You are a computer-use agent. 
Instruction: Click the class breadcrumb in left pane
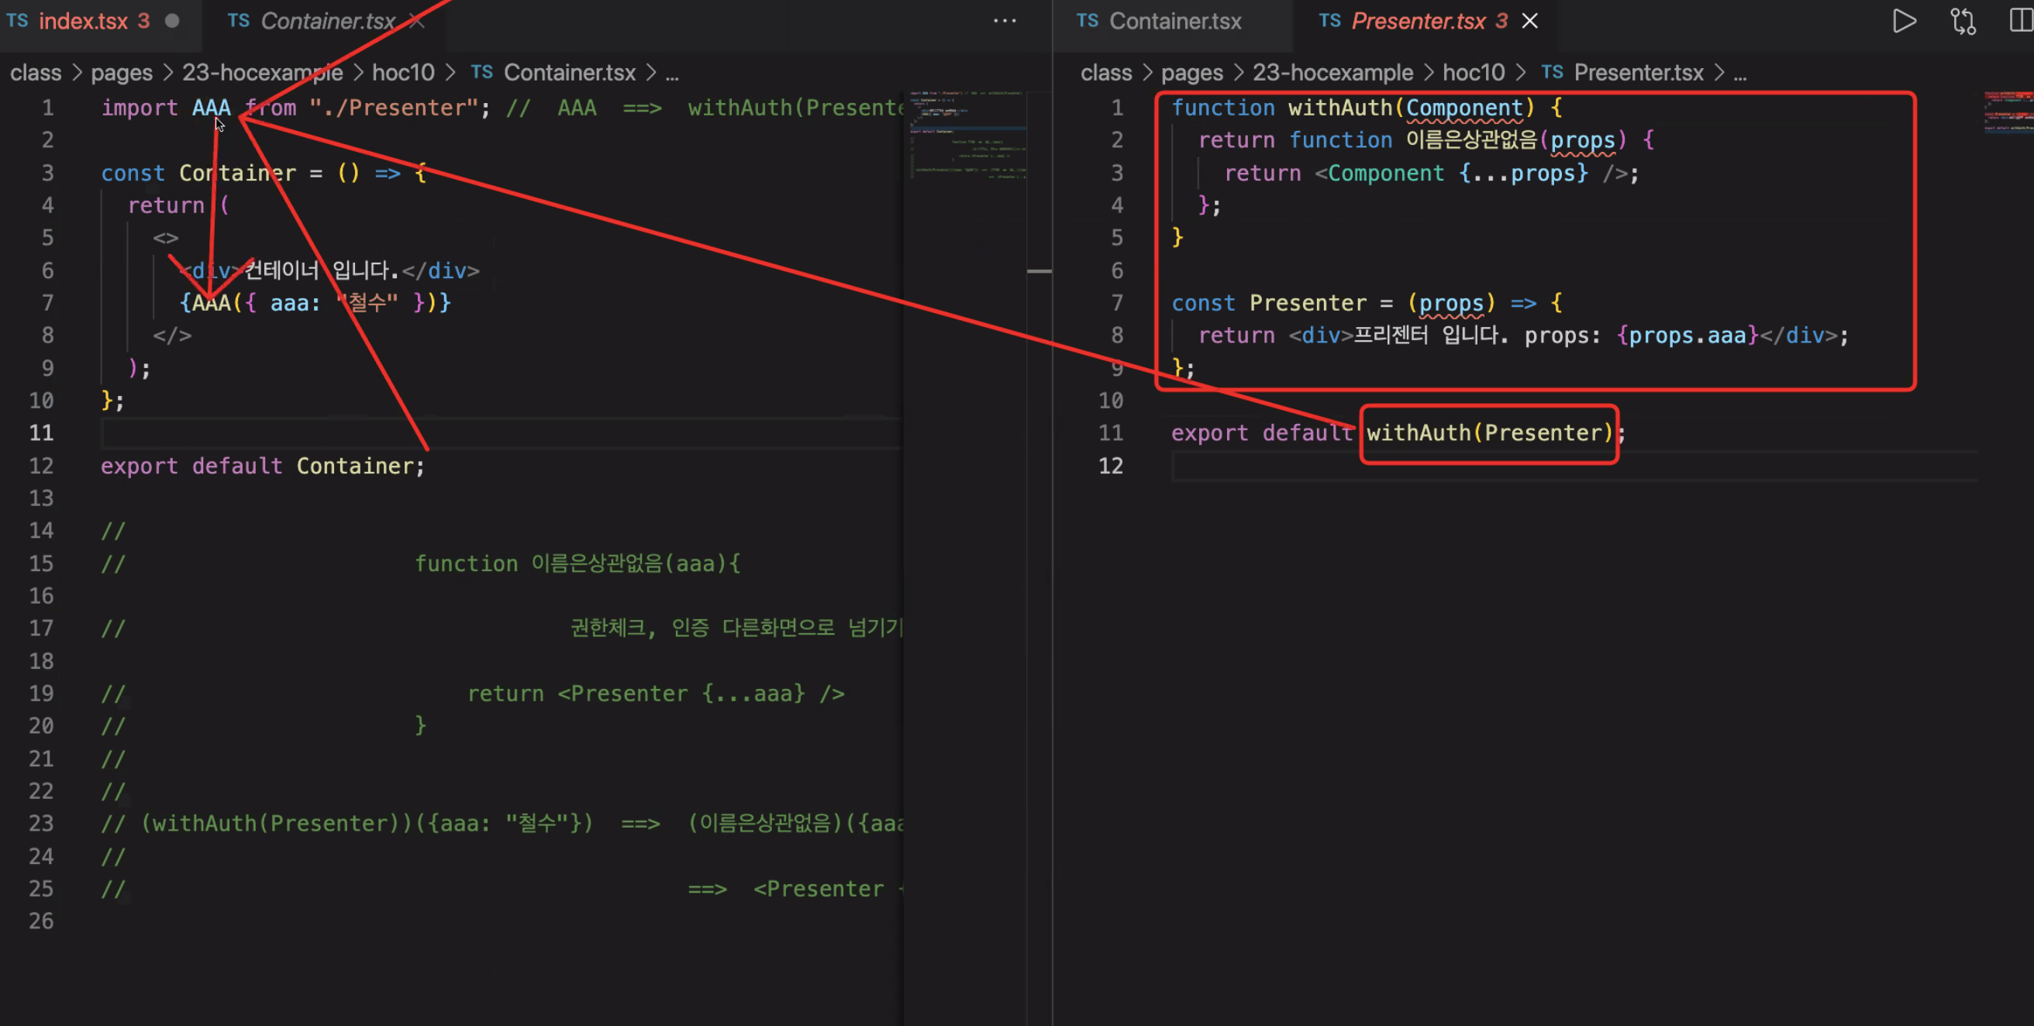(36, 73)
